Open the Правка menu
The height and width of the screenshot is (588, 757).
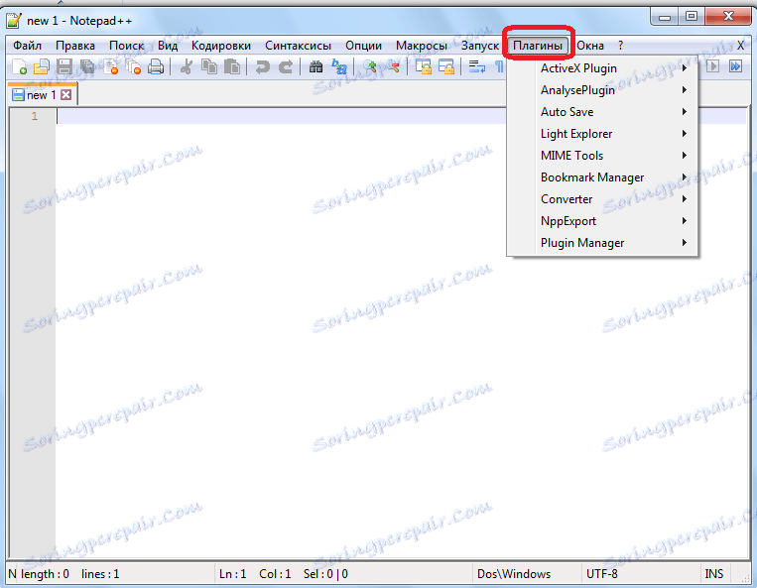(x=75, y=46)
